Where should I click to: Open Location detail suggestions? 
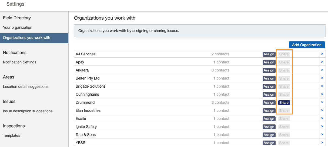(26, 87)
